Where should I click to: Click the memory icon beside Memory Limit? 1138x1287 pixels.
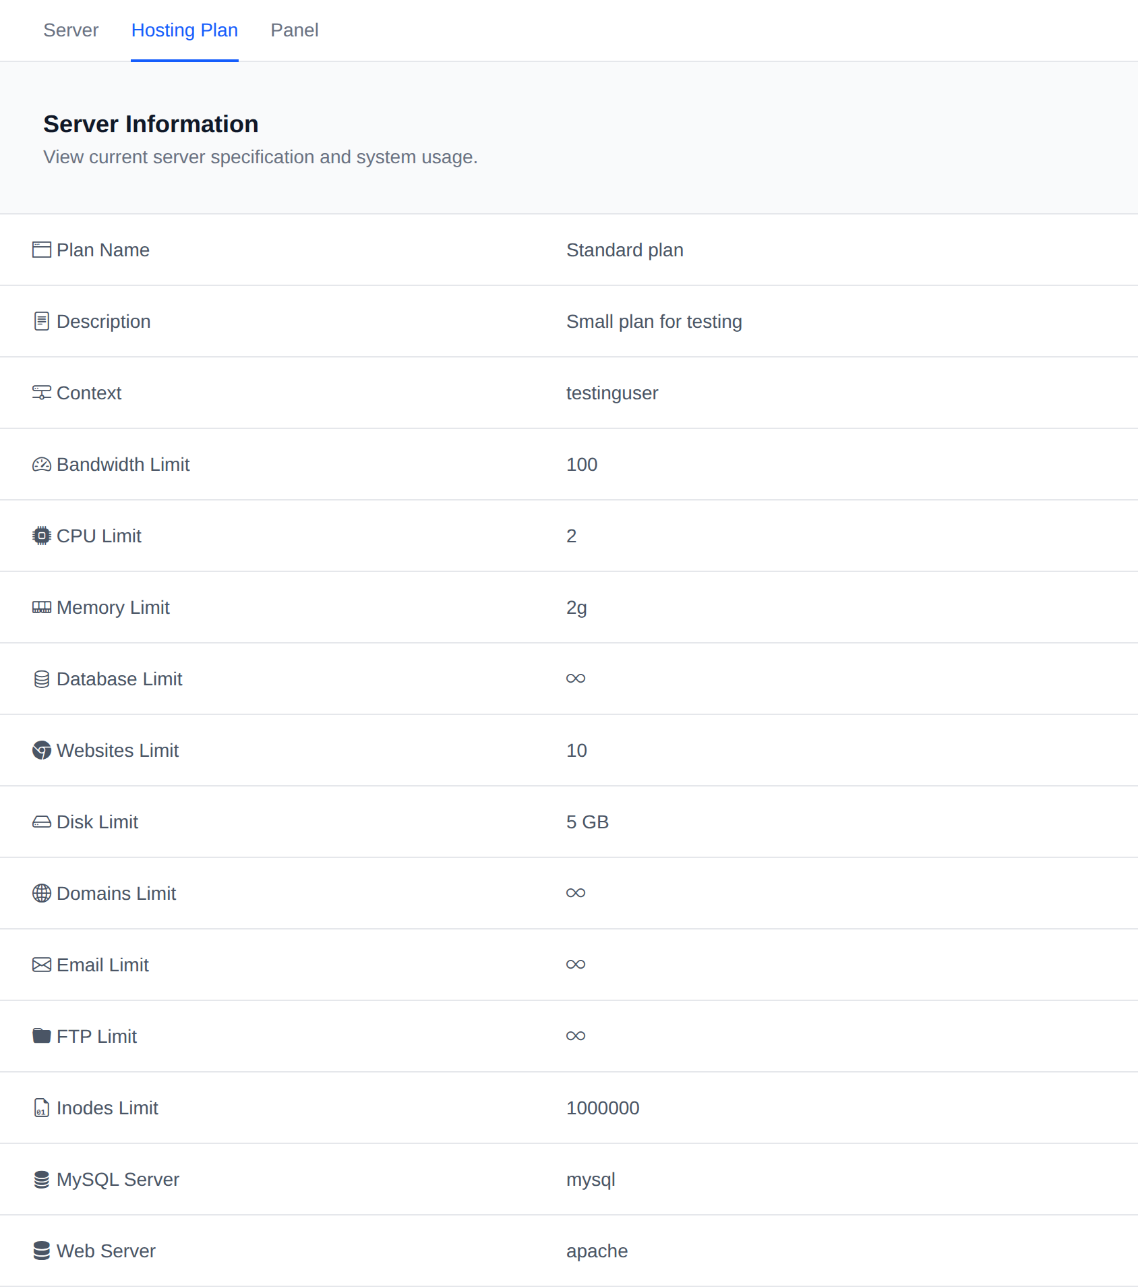pyautogui.click(x=42, y=607)
